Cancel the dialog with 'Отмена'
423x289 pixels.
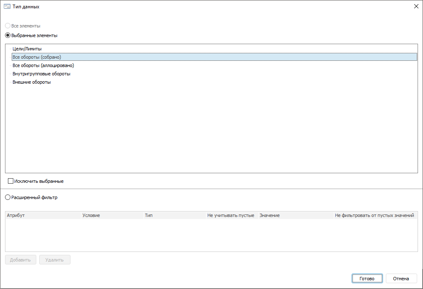[401, 279]
